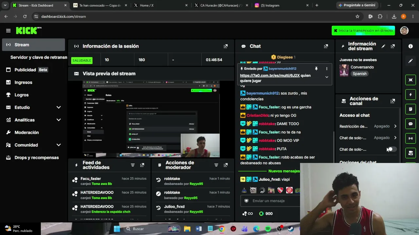Click the Spanish language tag
The height and width of the screenshot is (235, 419).
pos(359,74)
